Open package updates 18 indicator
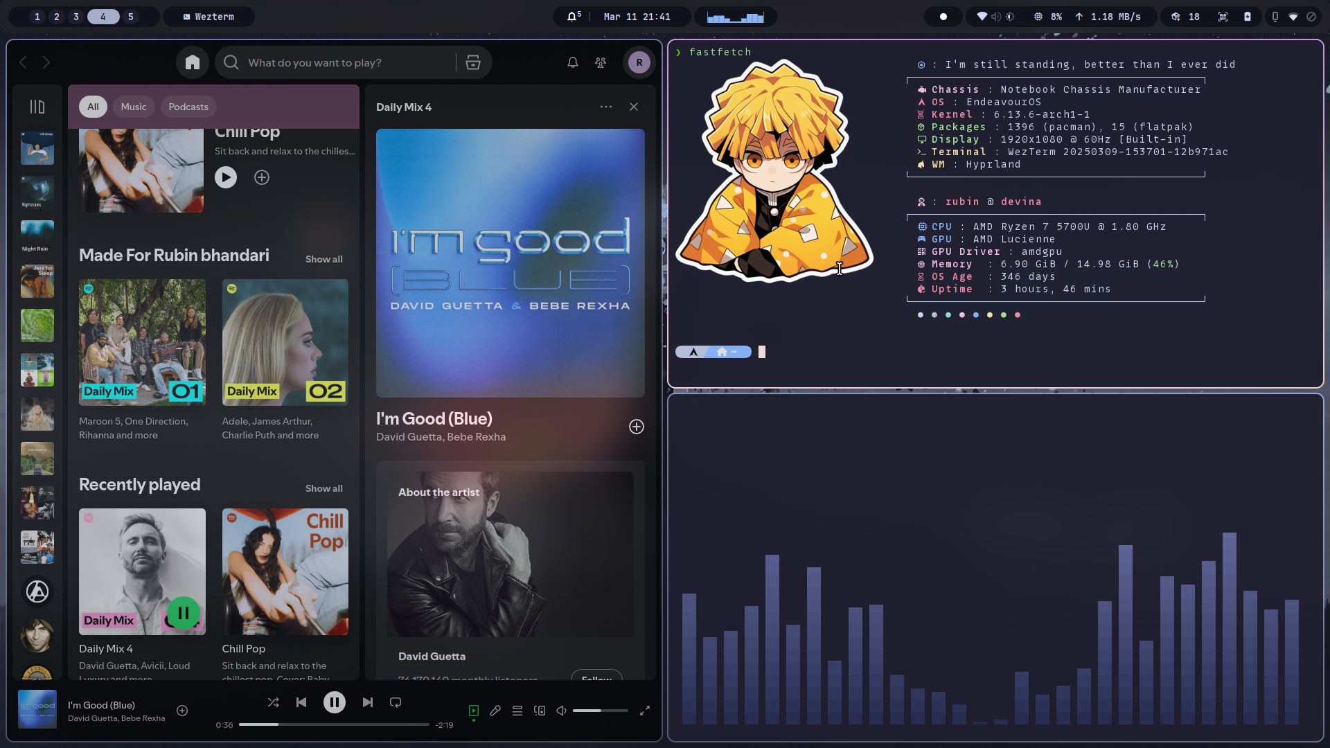This screenshot has height=748, width=1330. coord(1185,17)
